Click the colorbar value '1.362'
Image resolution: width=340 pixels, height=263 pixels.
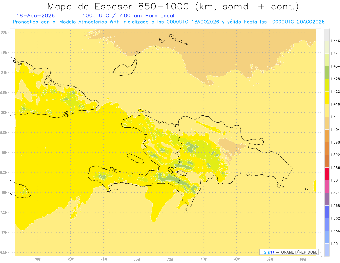[335, 218]
